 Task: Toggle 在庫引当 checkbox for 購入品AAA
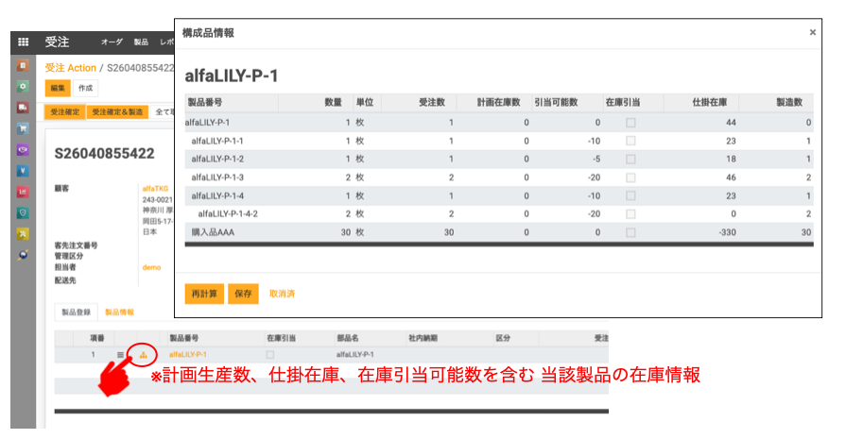[630, 232]
